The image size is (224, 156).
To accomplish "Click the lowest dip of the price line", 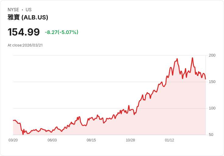I will (x=23, y=134).
